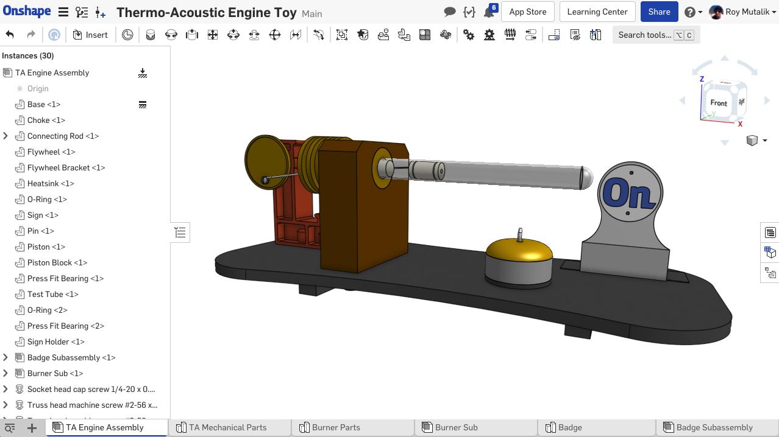Click the Share button
This screenshot has width=779, height=437.
659,12
